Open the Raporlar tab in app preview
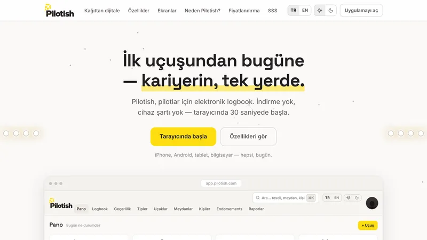 [256, 209]
